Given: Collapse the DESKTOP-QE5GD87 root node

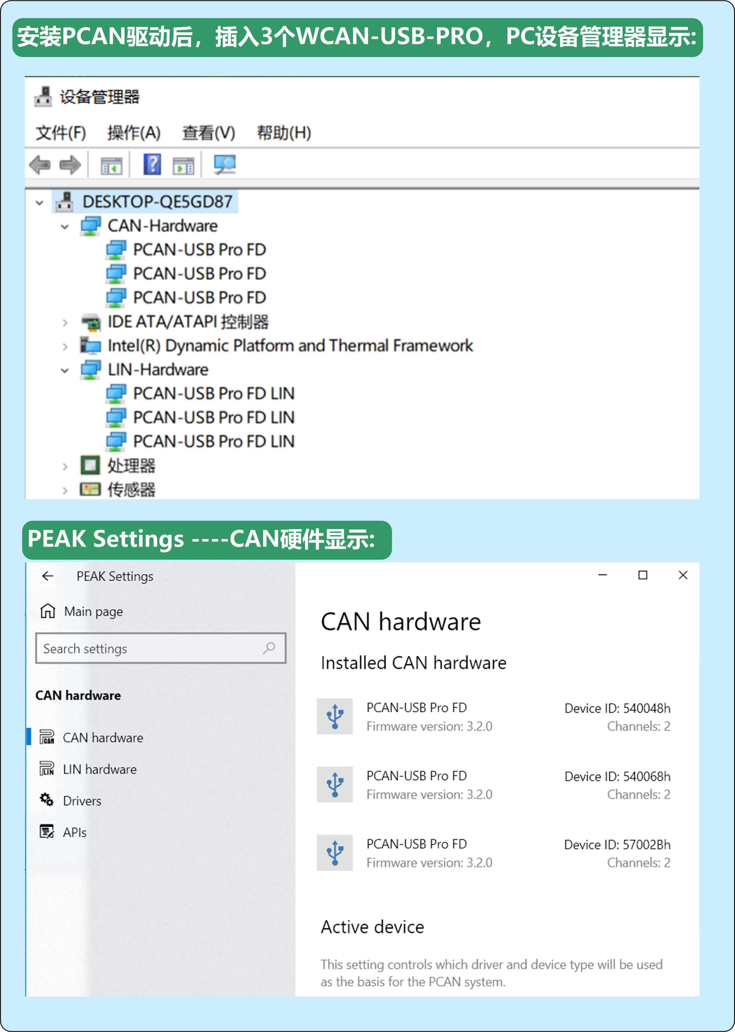Looking at the screenshot, I should [x=40, y=203].
